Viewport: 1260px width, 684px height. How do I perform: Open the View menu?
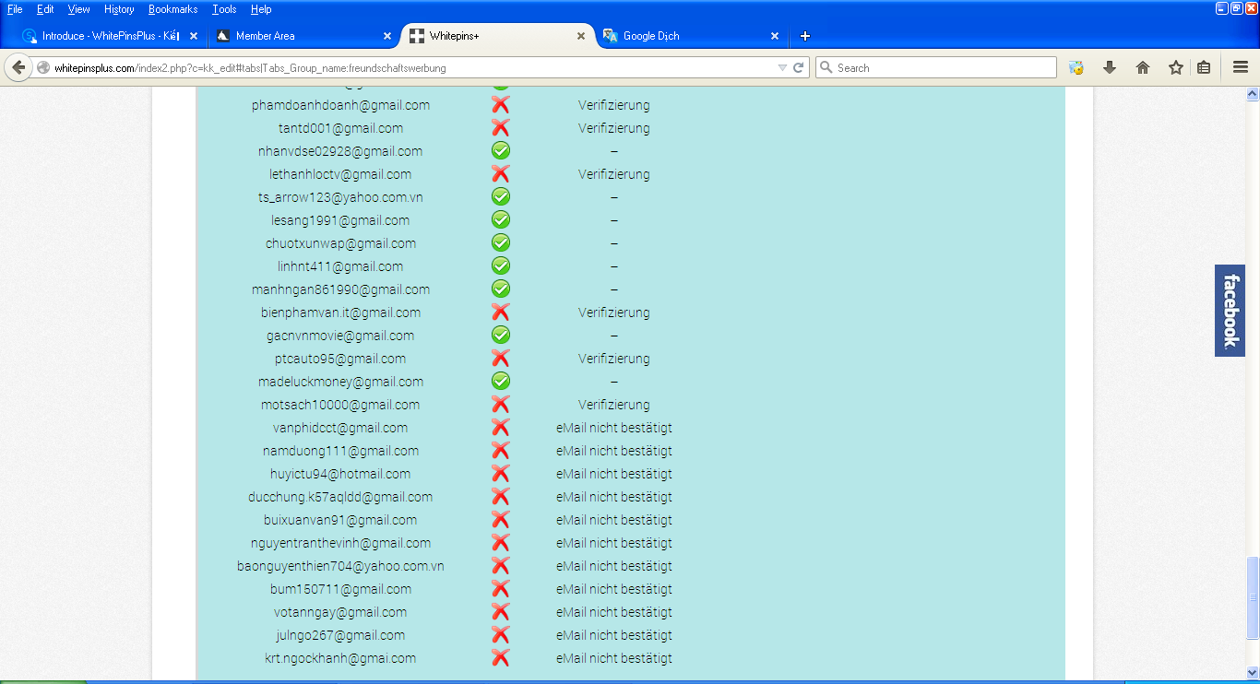point(79,9)
